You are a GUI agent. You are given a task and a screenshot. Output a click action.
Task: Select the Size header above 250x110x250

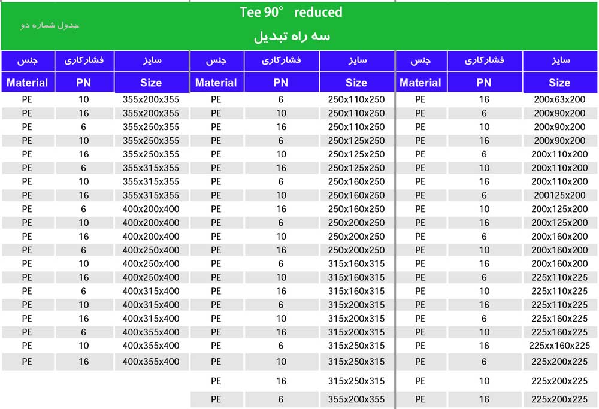point(356,83)
